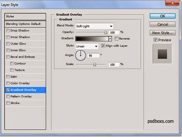Select the Inner Shadow row label
182x137 pixels.
[x=20, y=37]
